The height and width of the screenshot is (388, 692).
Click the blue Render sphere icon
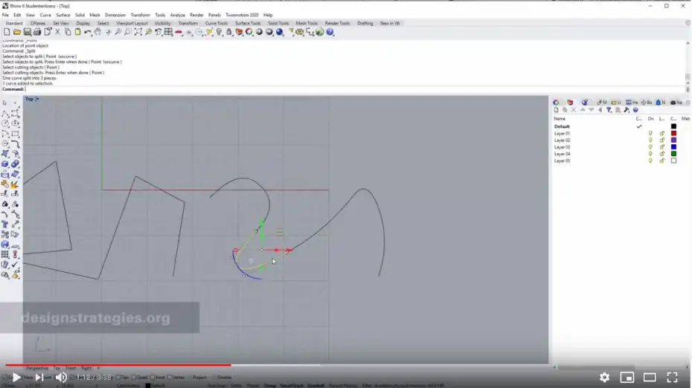[x=279, y=32]
